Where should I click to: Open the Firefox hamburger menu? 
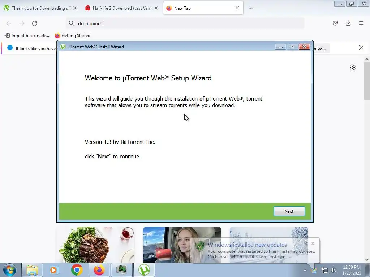[x=361, y=23]
